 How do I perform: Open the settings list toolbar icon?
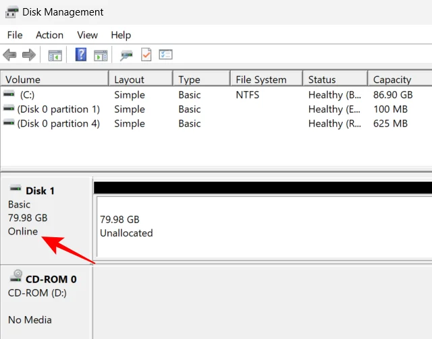165,55
